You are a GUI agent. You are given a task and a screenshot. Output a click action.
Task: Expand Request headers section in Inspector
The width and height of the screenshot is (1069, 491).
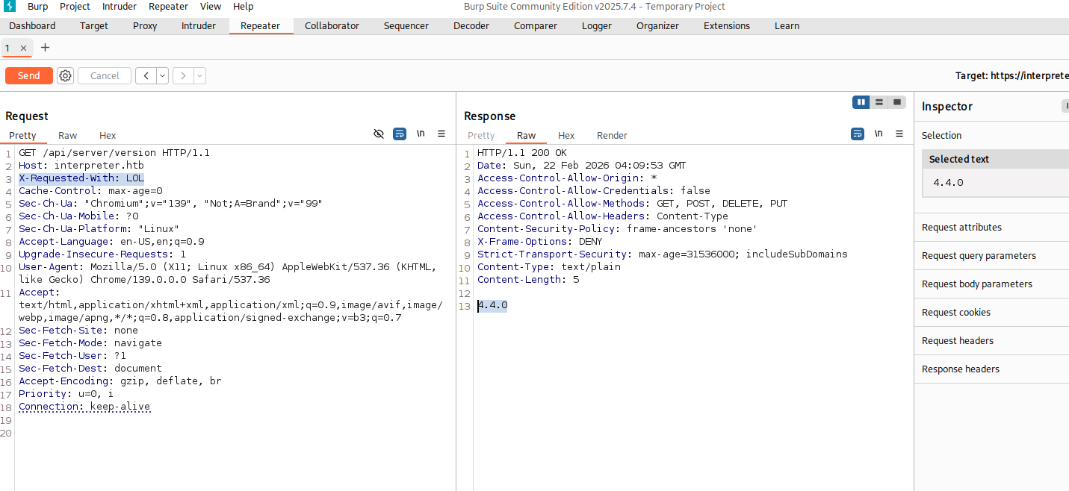point(958,340)
